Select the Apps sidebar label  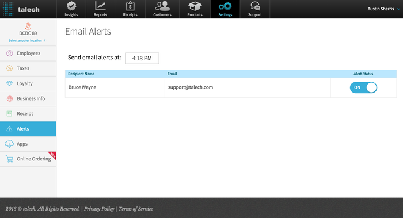[22, 144]
